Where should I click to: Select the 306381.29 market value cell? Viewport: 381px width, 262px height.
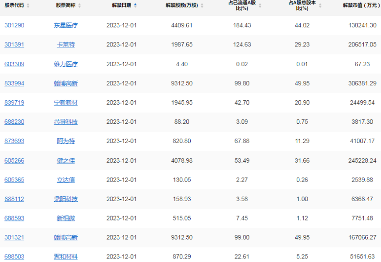click(x=362, y=84)
